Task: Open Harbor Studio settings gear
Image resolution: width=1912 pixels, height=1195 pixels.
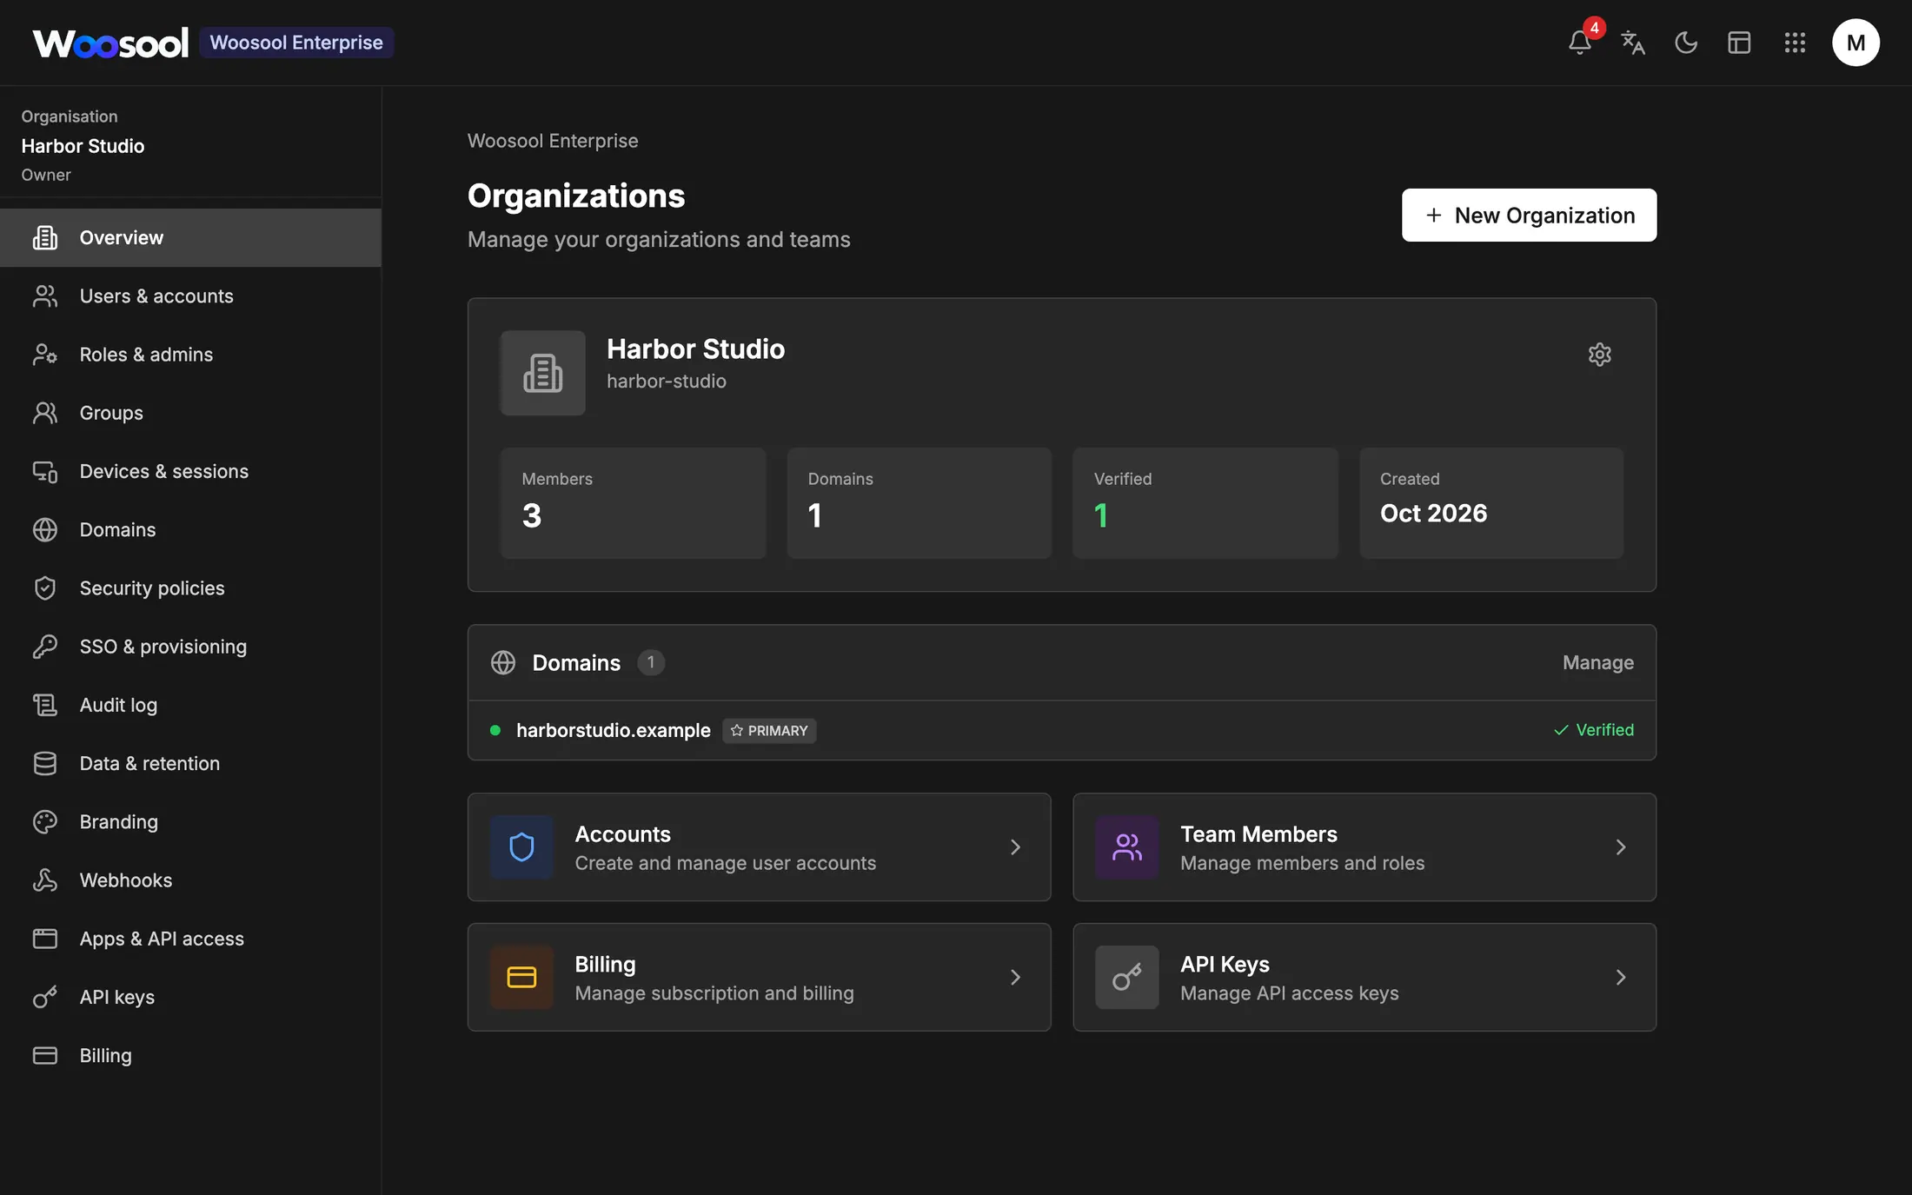Action: coord(1599,355)
